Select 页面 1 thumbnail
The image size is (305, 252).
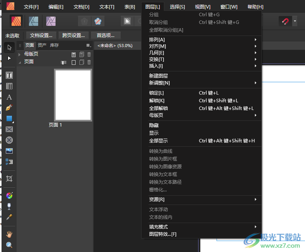pos(73,95)
